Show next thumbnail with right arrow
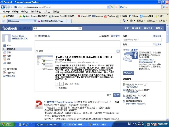This screenshot has width=169, height=127. (62, 84)
